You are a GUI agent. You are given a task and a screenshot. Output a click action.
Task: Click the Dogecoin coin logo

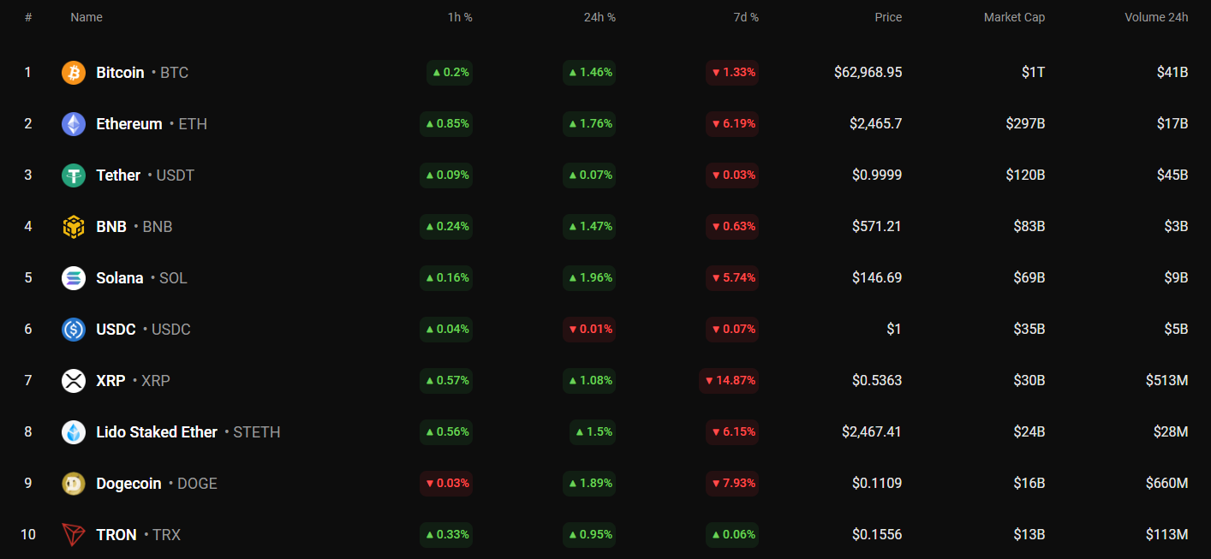coord(74,484)
